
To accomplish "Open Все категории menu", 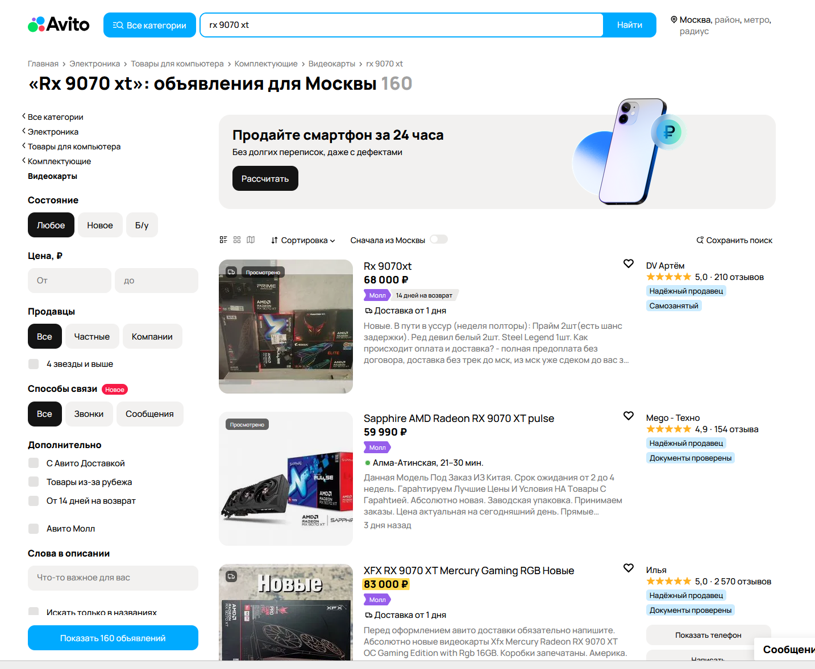I will (149, 25).
